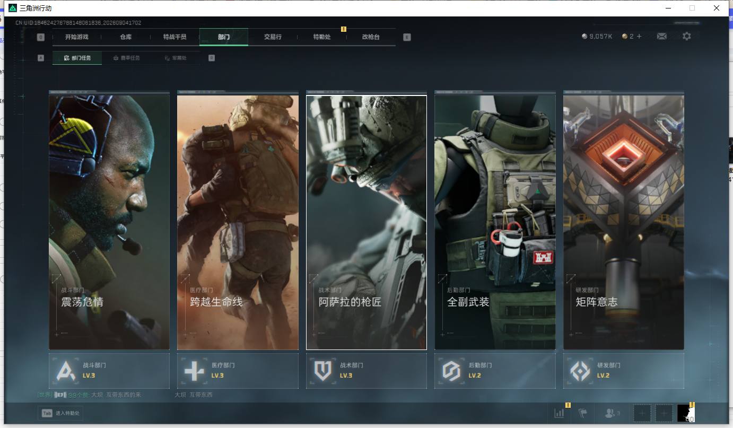733x428 pixels.
Task: Open the bar chart stats icon
Action: [x=559, y=413]
